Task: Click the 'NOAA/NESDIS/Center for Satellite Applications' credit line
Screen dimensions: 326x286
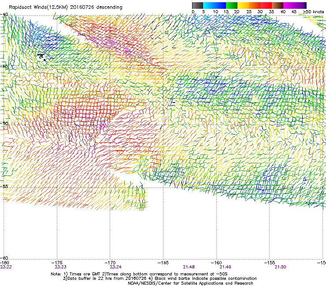Action: click(x=190, y=283)
